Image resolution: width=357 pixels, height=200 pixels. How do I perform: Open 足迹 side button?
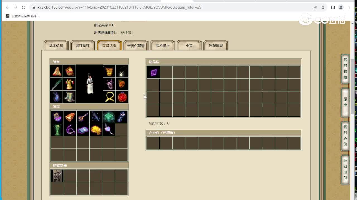pos(345,102)
